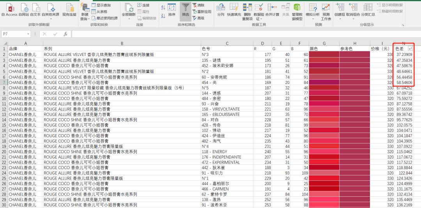
Task: Select the 色差 value 37.23909
Action: pyautogui.click(x=403, y=54)
